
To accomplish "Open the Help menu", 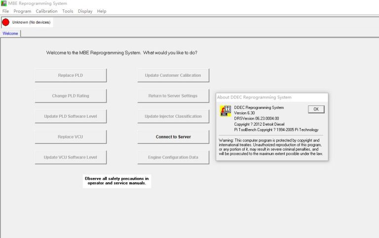I will pos(102,11).
